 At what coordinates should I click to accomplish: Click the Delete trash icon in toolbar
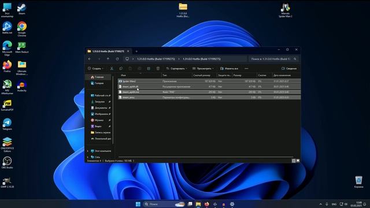coord(158,68)
